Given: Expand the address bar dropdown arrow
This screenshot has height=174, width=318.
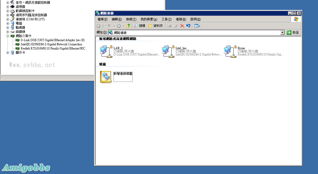Looking at the screenshot, I should [x=282, y=33].
